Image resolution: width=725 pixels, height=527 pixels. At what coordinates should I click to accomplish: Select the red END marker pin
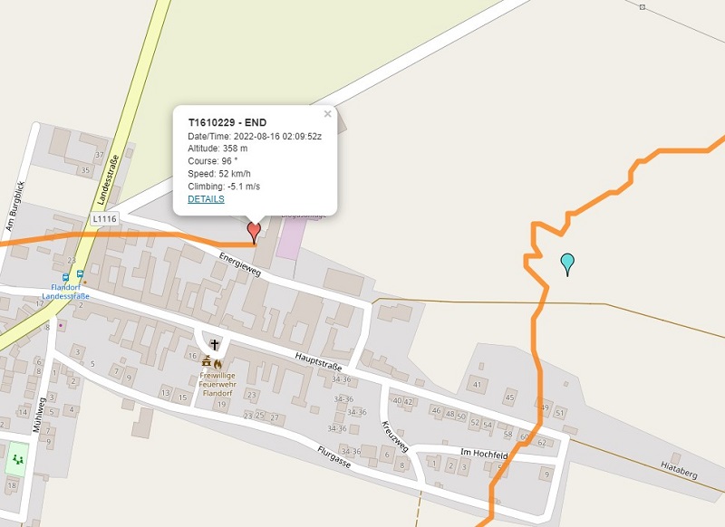click(x=254, y=233)
